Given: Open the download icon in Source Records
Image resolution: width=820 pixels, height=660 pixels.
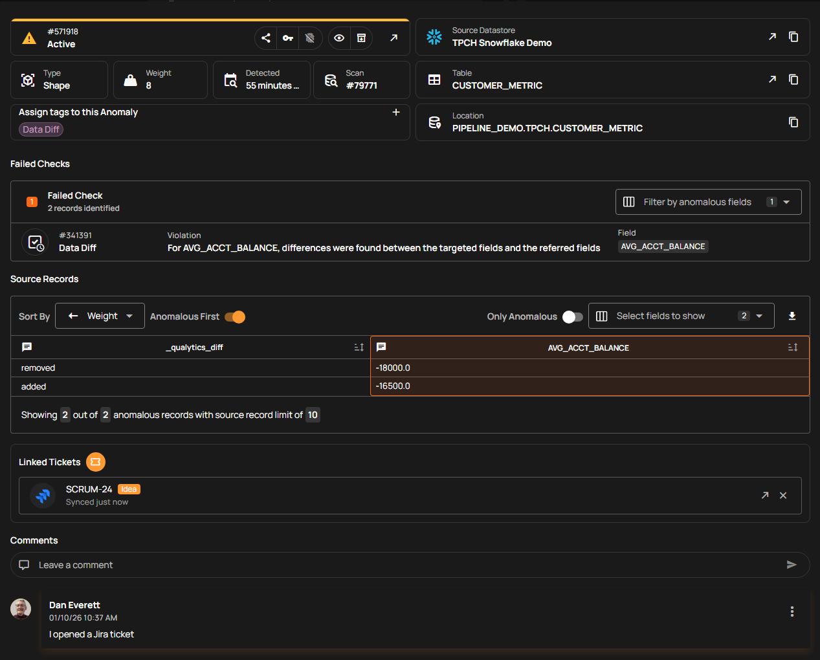Looking at the screenshot, I should click(x=792, y=316).
